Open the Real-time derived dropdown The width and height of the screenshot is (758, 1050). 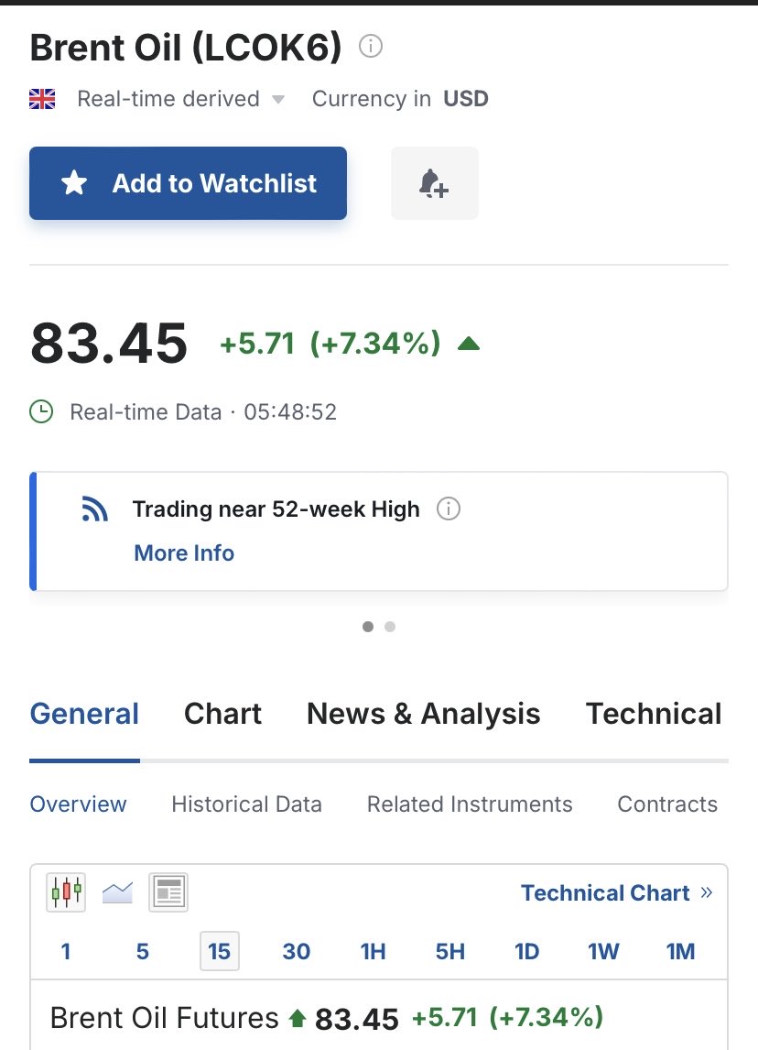coord(180,99)
